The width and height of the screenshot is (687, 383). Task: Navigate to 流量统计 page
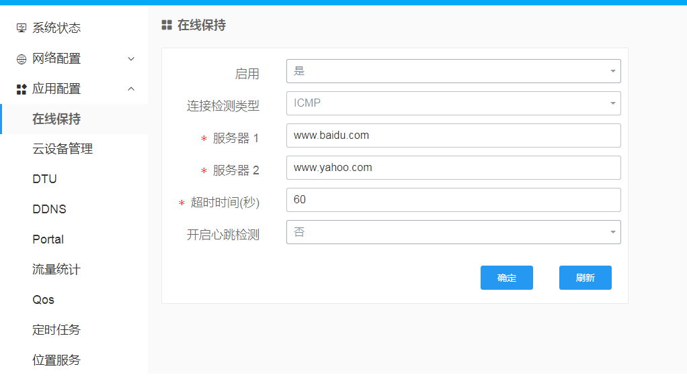coord(56,270)
